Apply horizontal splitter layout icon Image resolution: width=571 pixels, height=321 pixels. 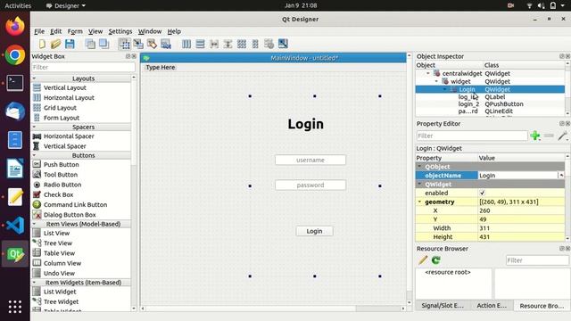point(214,44)
